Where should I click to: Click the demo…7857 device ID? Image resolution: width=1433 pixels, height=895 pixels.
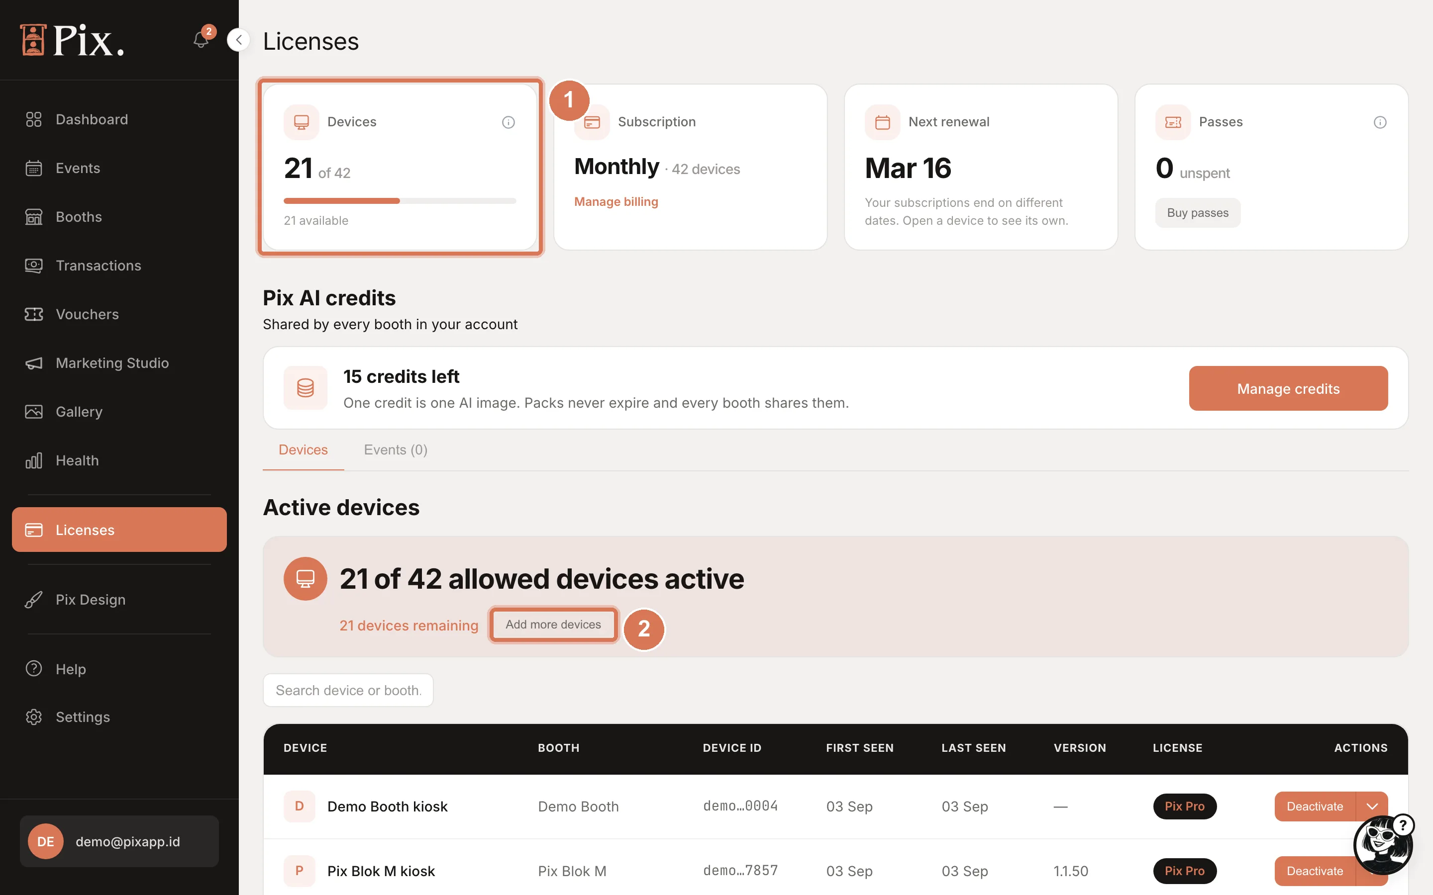740,871
